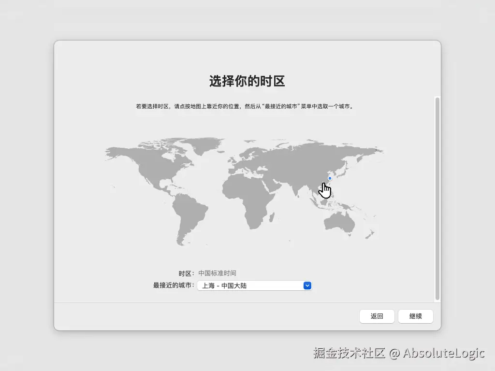
Task: Click Australia on the world map
Action: (339, 222)
